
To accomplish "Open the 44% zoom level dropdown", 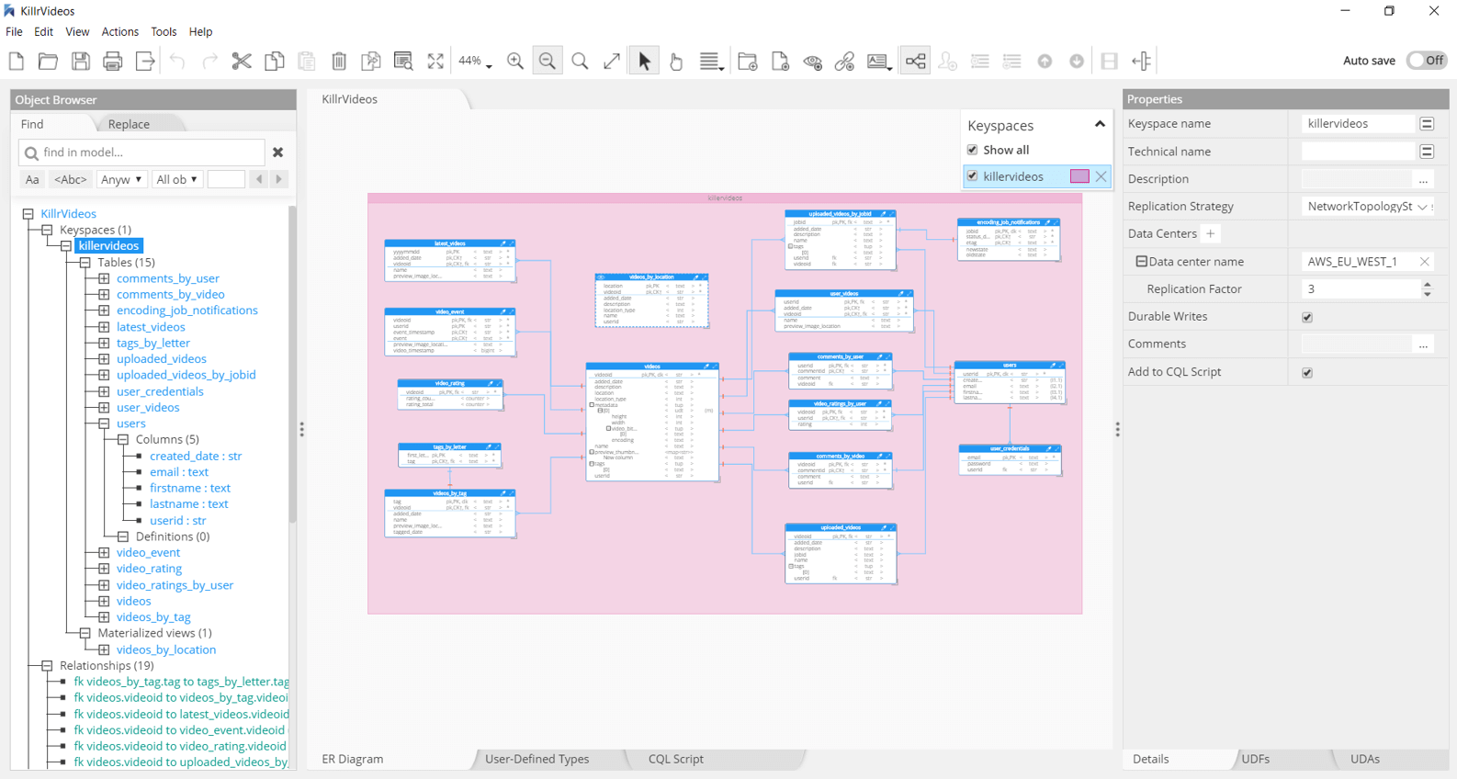I will click(476, 62).
